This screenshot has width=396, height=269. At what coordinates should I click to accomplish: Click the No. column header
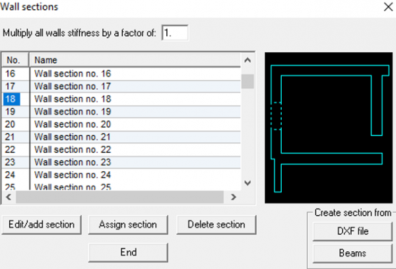pos(15,60)
